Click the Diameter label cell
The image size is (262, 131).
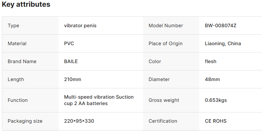coord(159,79)
